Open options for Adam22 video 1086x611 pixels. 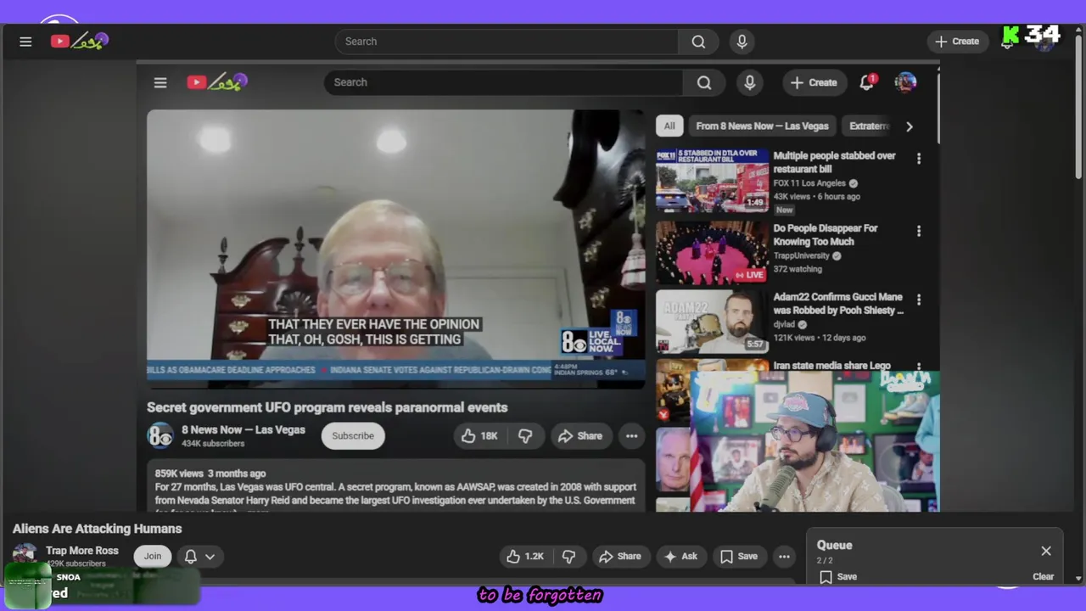[918, 300]
